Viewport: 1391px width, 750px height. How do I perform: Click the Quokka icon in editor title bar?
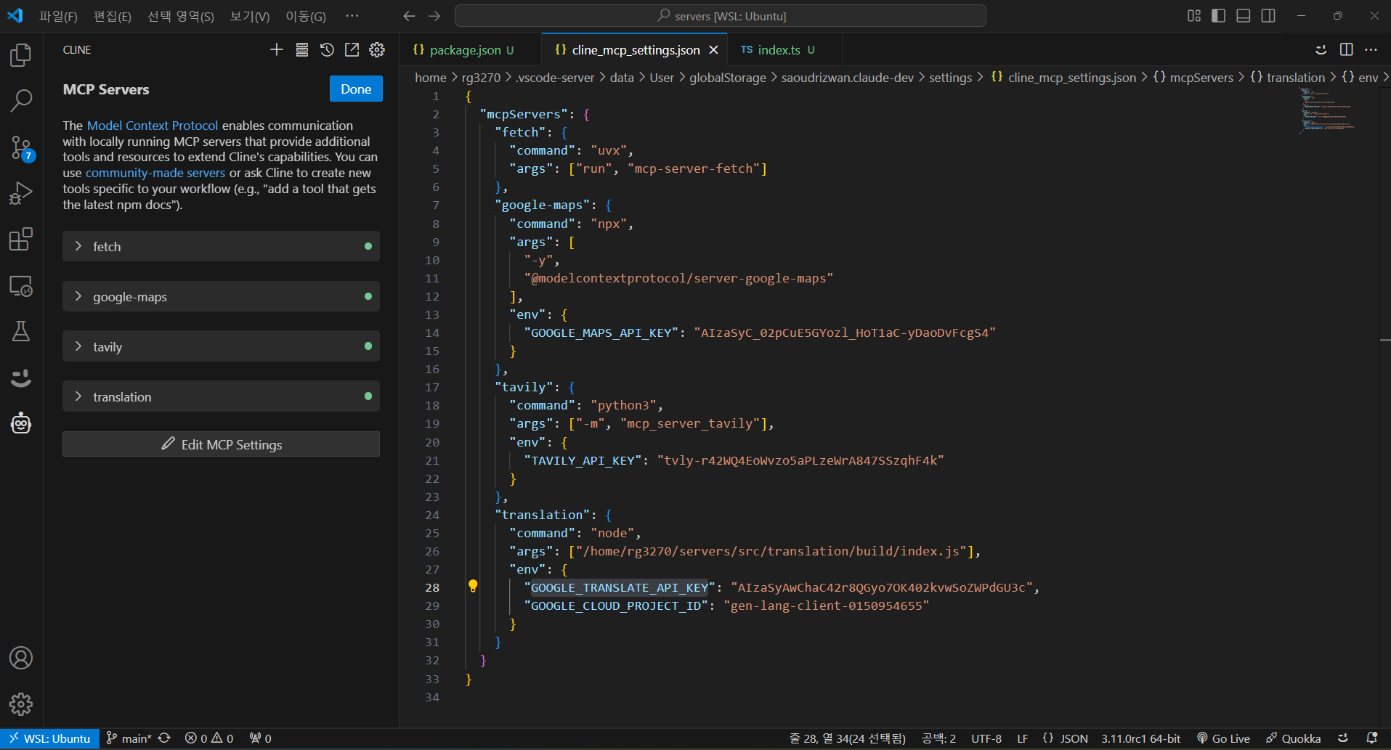click(1321, 49)
